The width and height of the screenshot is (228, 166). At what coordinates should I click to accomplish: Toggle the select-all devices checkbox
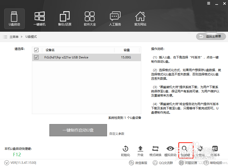36,50
